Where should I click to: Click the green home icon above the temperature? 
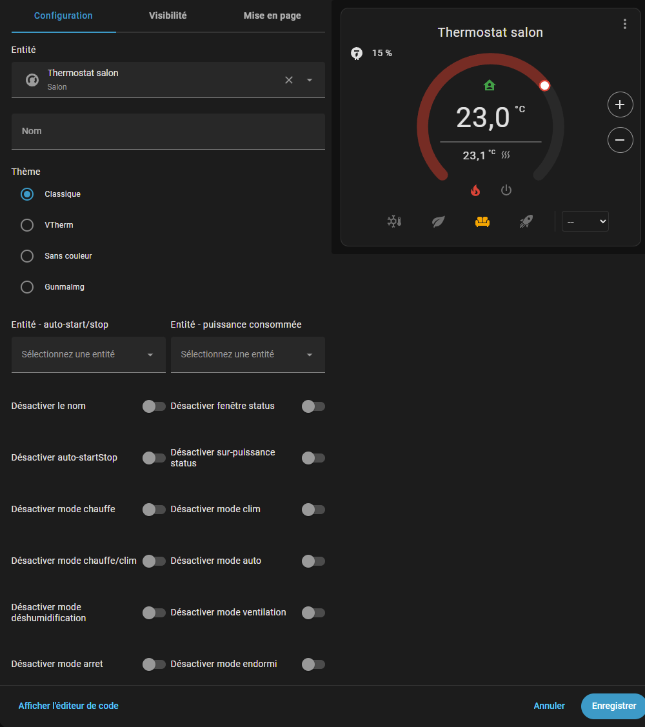click(490, 85)
